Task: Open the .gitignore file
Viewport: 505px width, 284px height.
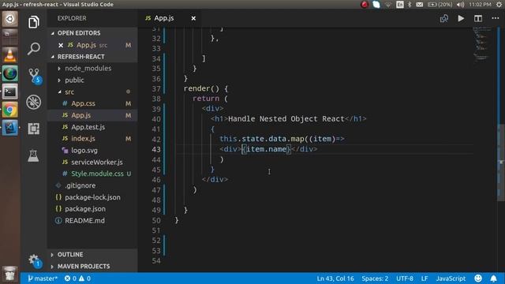Action: tap(92, 185)
